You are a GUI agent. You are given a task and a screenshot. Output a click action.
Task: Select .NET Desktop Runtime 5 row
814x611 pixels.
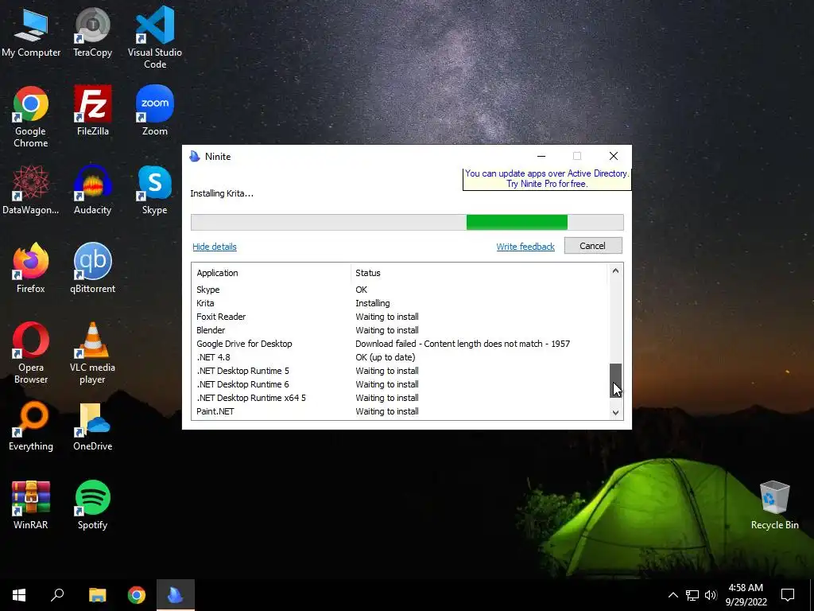(400, 371)
